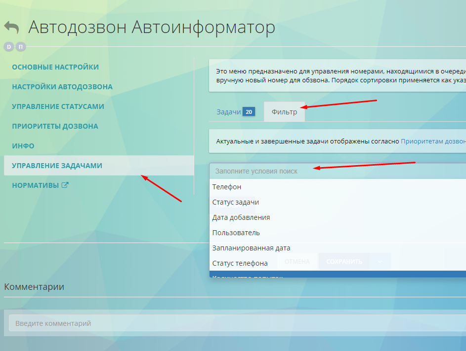
Task: Click the round П badge icon
Action: (20, 47)
